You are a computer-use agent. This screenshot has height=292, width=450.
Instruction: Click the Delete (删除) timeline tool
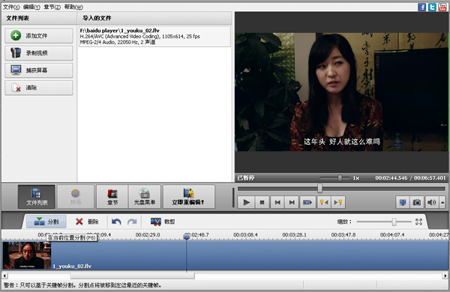coord(87,222)
